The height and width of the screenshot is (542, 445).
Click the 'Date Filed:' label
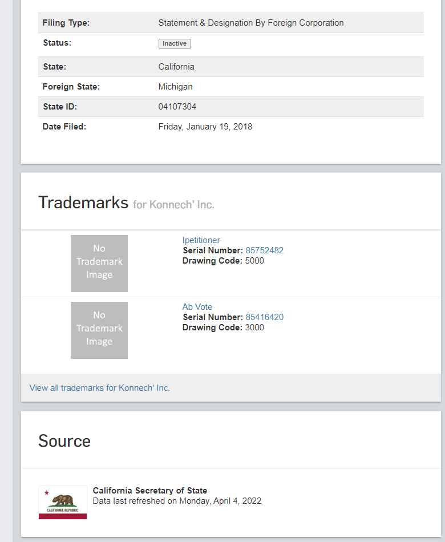64,127
